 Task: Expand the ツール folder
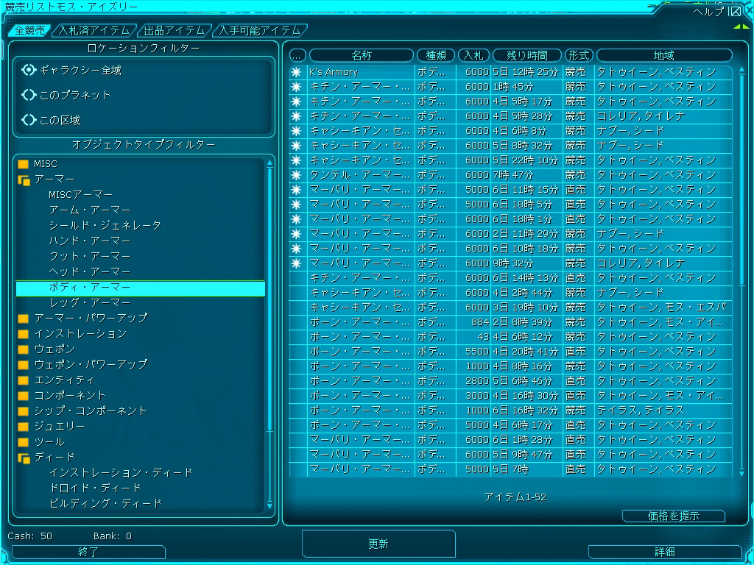pyautogui.click(x=23, y=442)
